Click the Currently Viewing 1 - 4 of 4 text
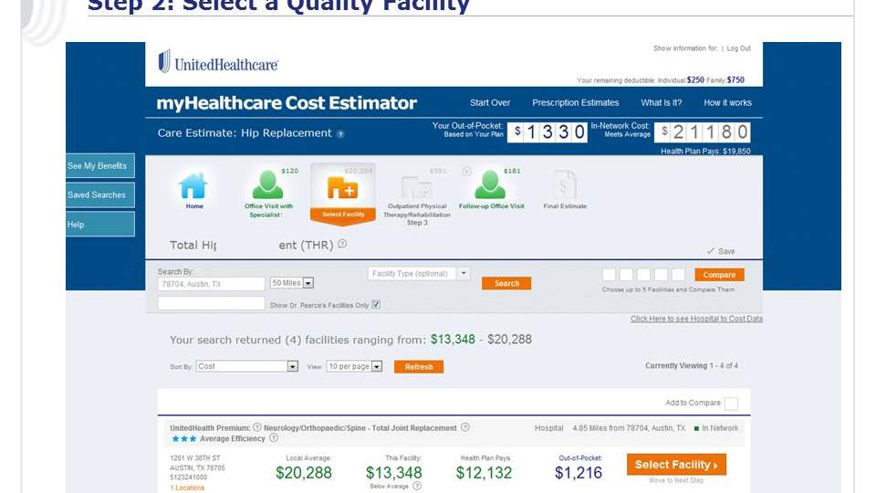This screenshot has height=493, width=876. click(x=692, y=365)
